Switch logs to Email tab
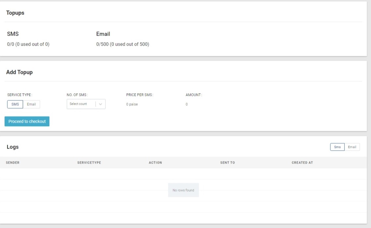371x228 pixels. 352,147
